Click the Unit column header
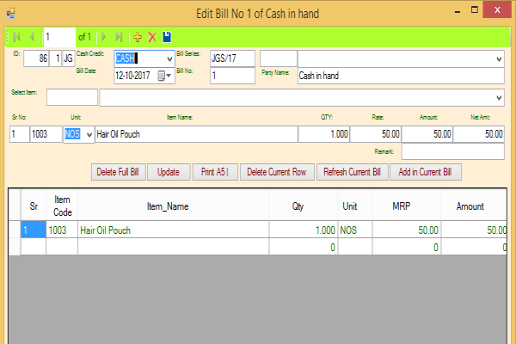 [x=355, y=206]
